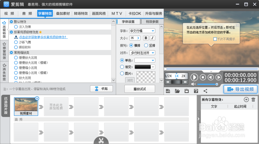Select 图片 image fill mode
The height and width of the screenshot is (144, 259).
[122, 73]
